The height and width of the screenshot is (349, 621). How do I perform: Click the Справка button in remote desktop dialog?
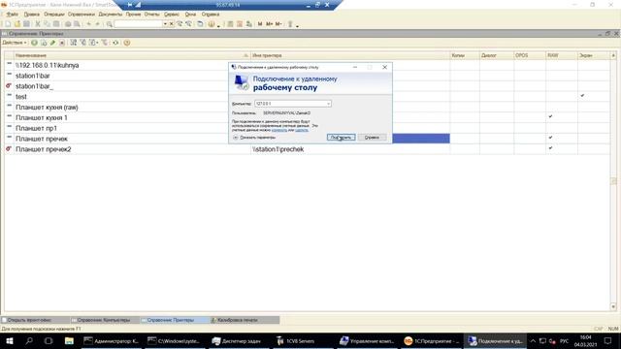pos(372,138)
